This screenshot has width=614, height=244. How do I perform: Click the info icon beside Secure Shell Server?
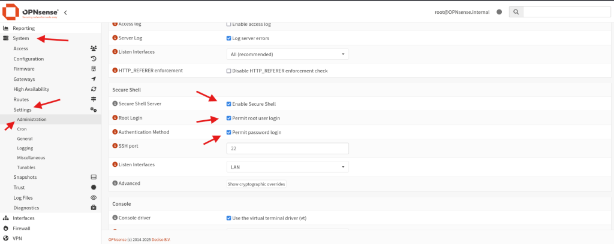115,103
